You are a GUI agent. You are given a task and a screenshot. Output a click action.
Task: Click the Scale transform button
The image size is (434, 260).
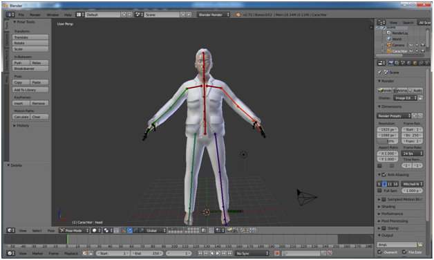(30, 49)
